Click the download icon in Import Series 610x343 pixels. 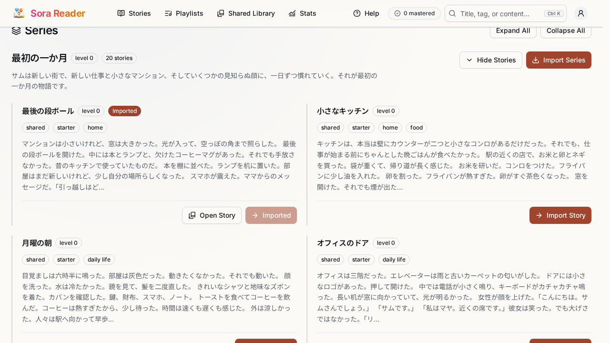[x=536, y=60]
